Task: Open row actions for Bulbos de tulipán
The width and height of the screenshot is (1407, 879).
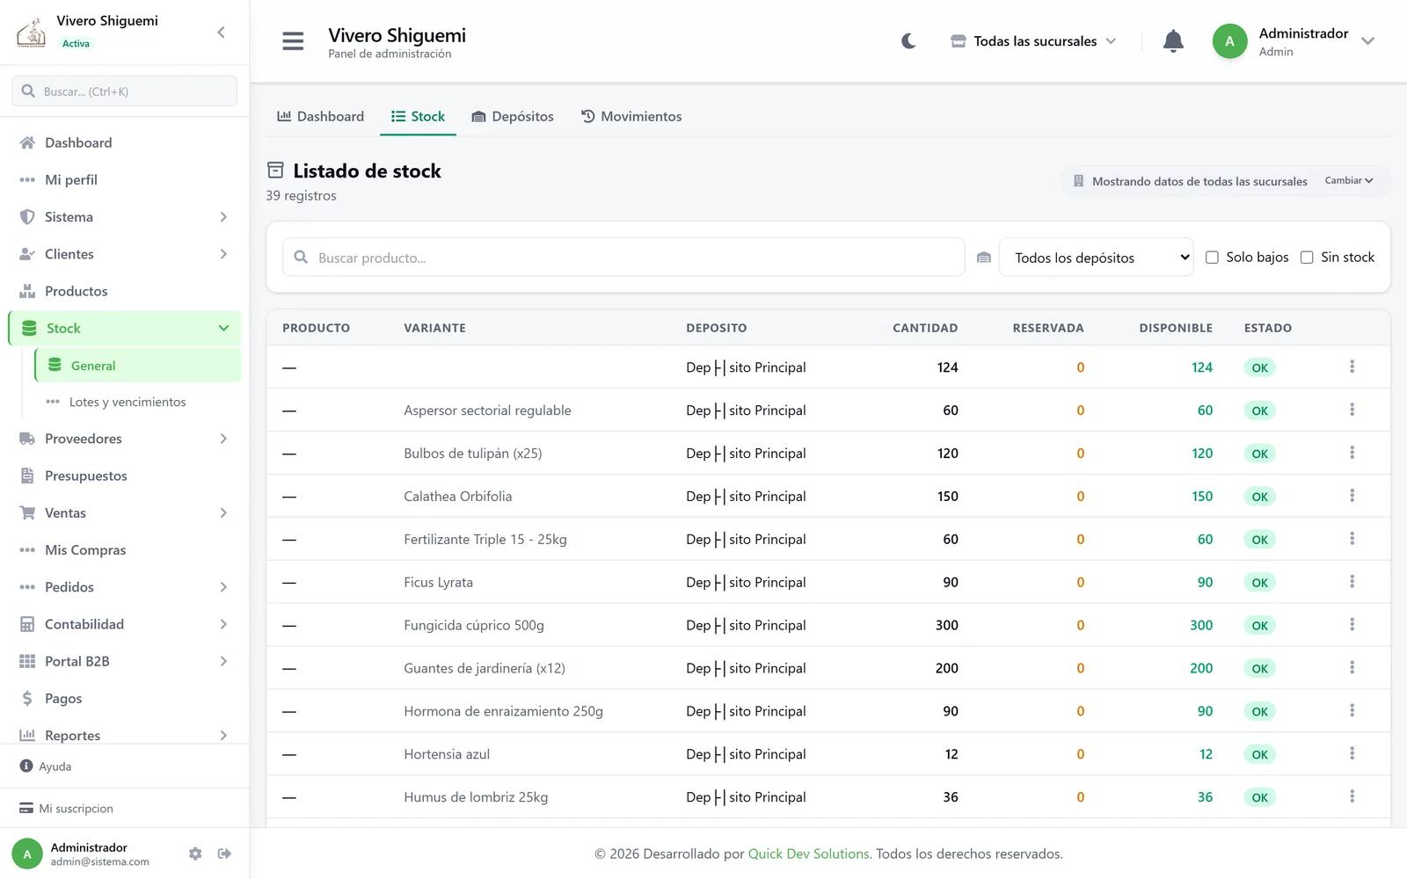Action: [x=1352, y=453]
